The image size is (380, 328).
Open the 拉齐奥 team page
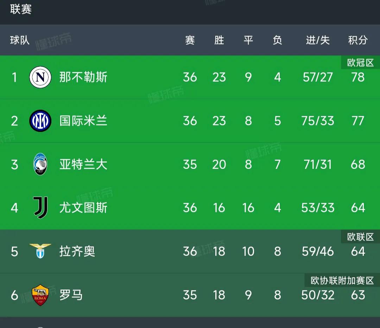pyautogui.click(x=77, y=251)
